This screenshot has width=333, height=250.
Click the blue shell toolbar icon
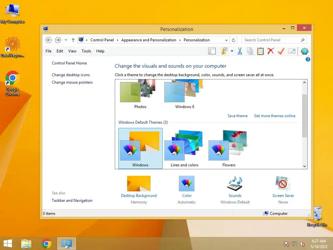tap(304, 51)
